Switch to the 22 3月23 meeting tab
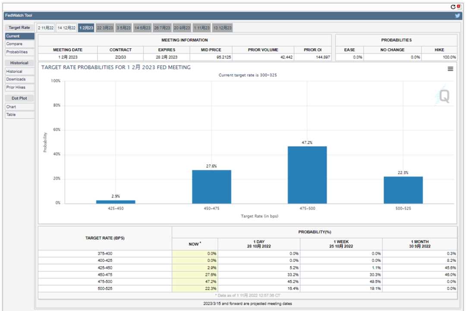The width and height of the screenshot is (466, 311). point(105,28)
